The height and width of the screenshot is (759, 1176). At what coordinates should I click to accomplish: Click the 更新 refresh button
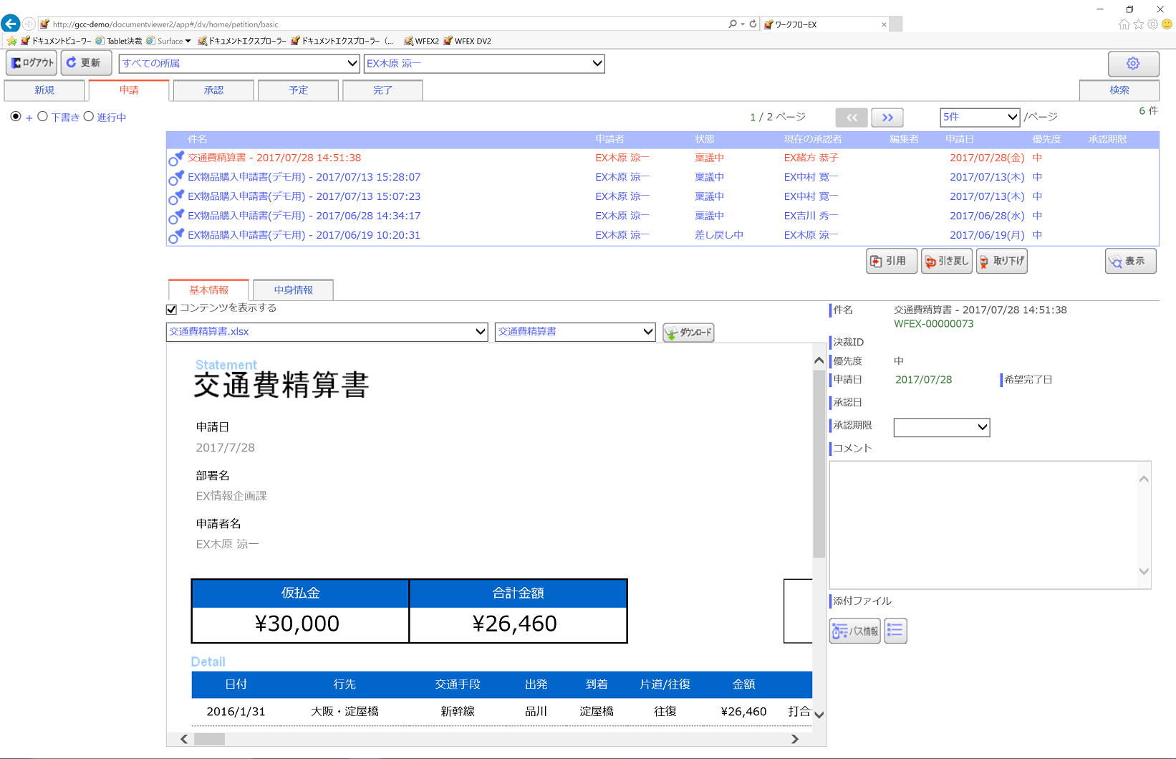click(x=85, y=63)
